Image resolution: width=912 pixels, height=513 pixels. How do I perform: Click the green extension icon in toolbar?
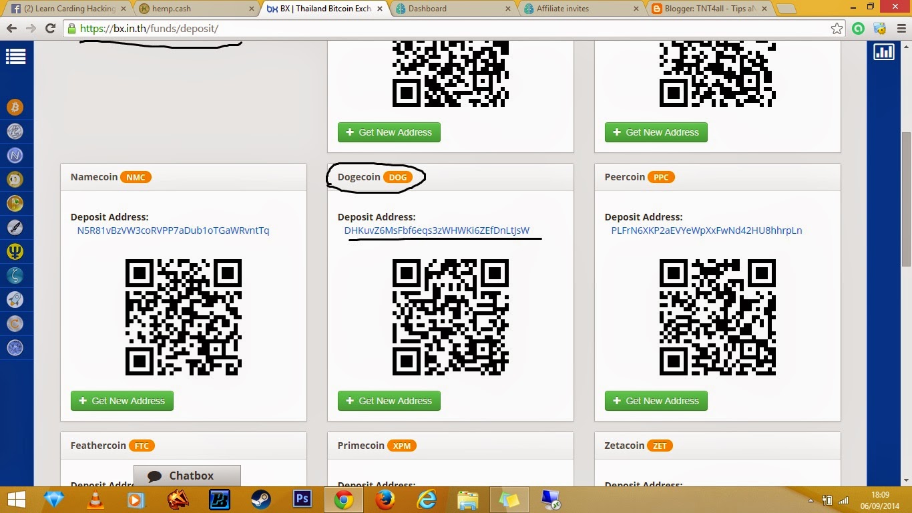859,29
